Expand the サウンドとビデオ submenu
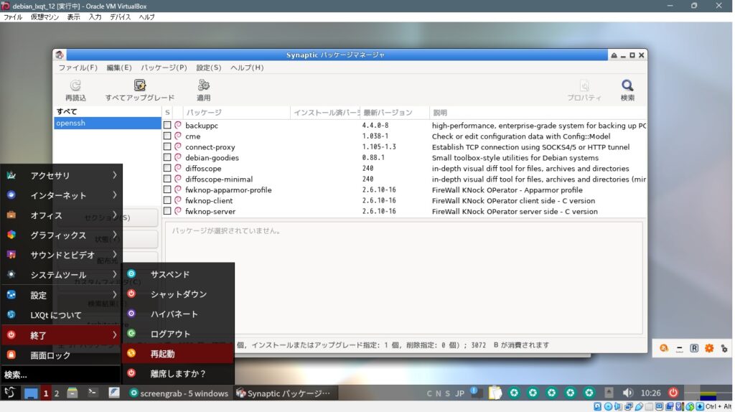This screenshot has height=412, width=735. 62,255
